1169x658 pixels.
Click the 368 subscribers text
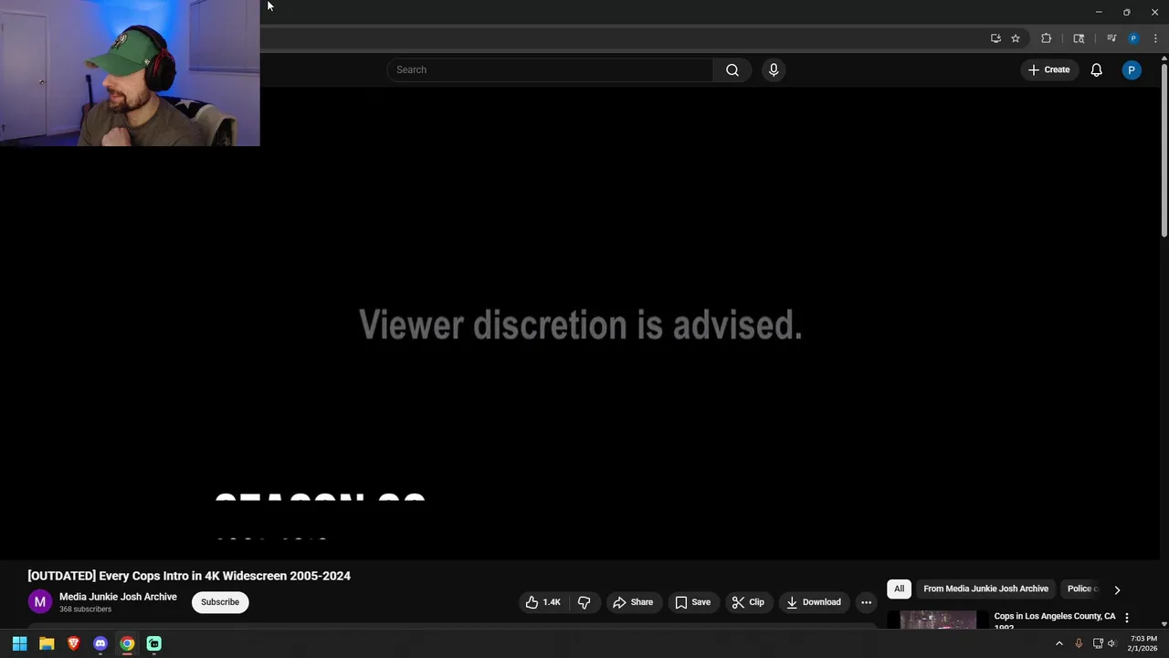click(x=86, y=610)
